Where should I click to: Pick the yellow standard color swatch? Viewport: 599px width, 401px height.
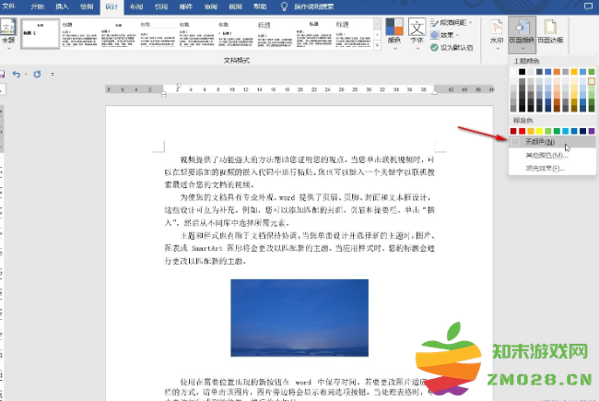click(x=539, y=131)
